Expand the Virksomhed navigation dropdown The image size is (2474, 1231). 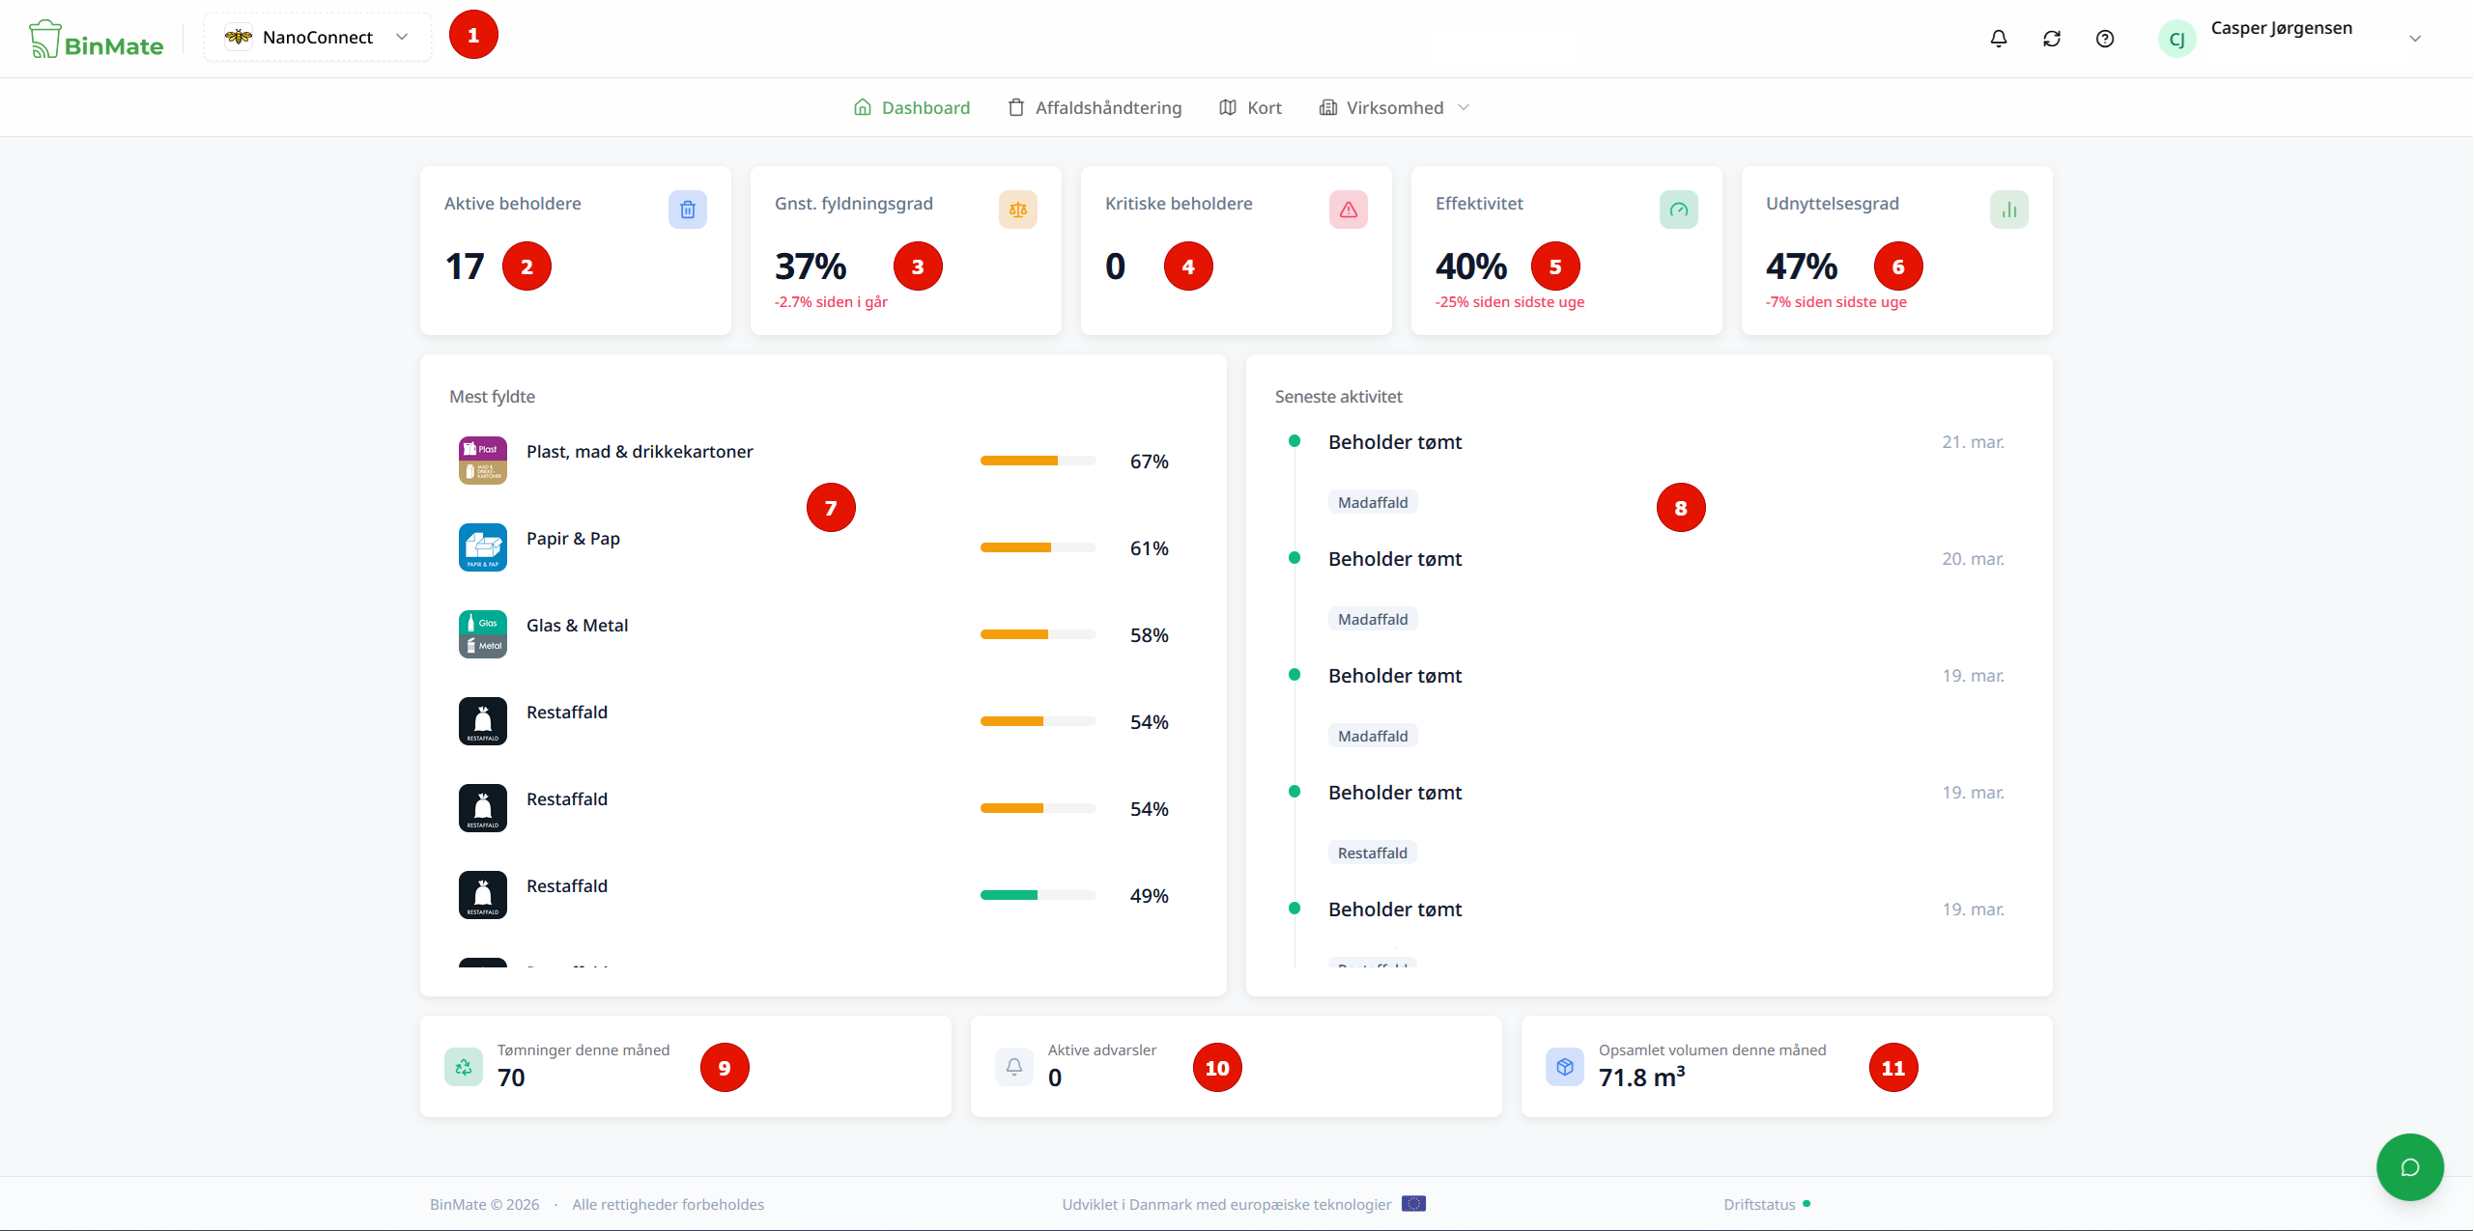click(1394, 107)
